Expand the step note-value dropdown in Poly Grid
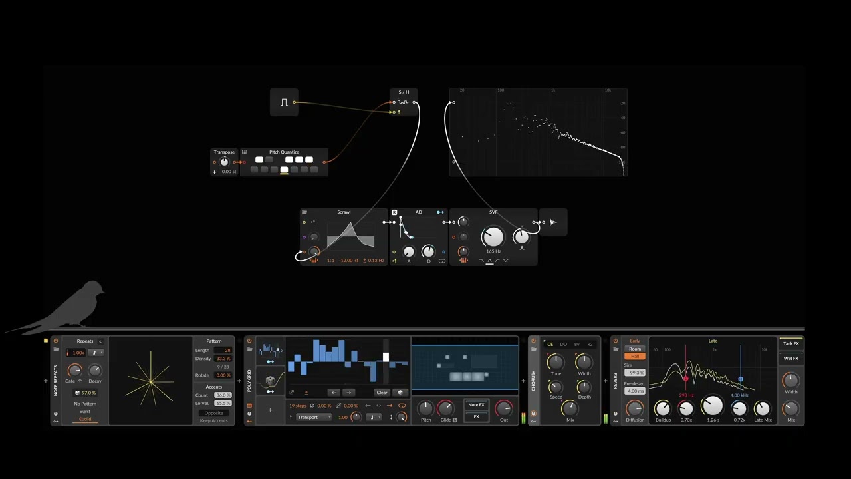Screen dimensions: 851x479 (374, 418)
